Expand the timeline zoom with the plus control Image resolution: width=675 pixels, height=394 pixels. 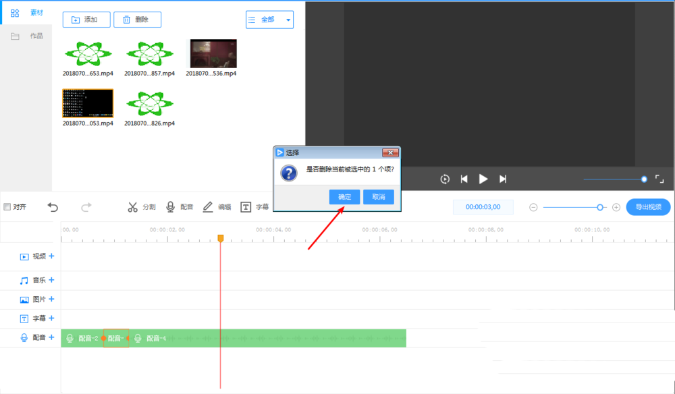(616, 207)
